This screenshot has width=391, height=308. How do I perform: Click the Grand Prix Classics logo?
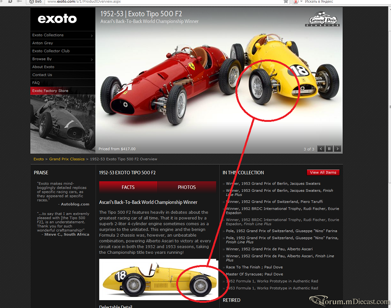click(322, 19)
